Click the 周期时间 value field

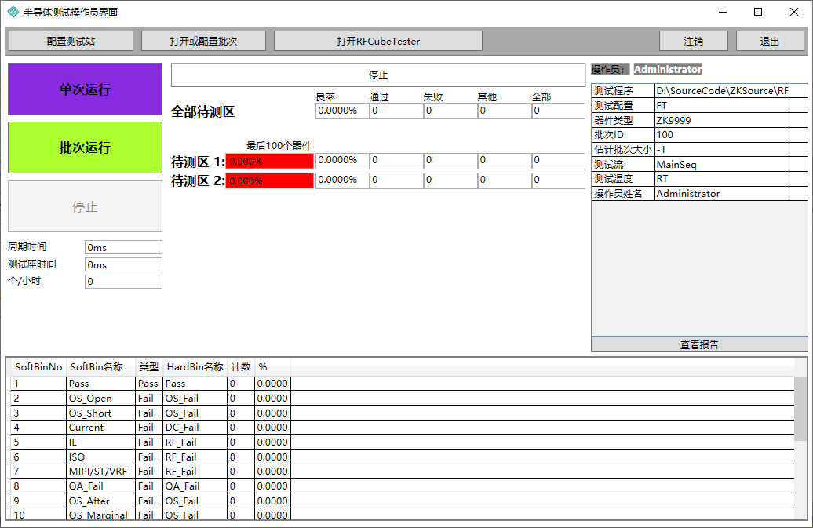click(123, 247)
